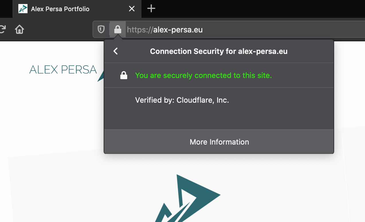Click empty panel space above More Information

(219, 118)
